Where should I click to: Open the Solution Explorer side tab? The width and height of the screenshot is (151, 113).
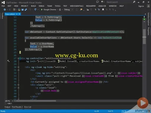pyautogui.click(x=148, y=19)
